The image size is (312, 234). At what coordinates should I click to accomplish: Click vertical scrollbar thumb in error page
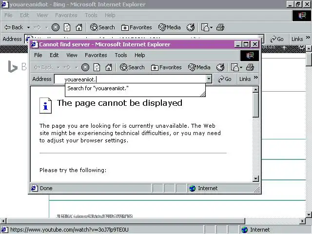coord(255,105)
